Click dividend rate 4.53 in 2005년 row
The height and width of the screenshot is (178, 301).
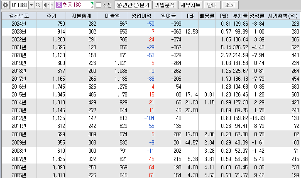coord(209,175)
